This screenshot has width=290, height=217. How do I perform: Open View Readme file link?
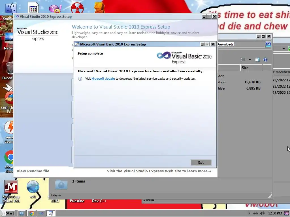(x=33, y=171)
